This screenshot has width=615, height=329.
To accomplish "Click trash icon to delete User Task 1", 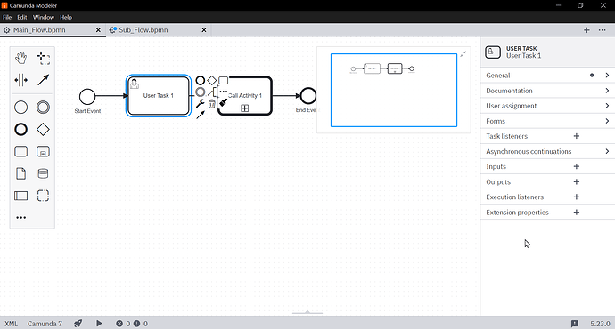I will point(212,104).
